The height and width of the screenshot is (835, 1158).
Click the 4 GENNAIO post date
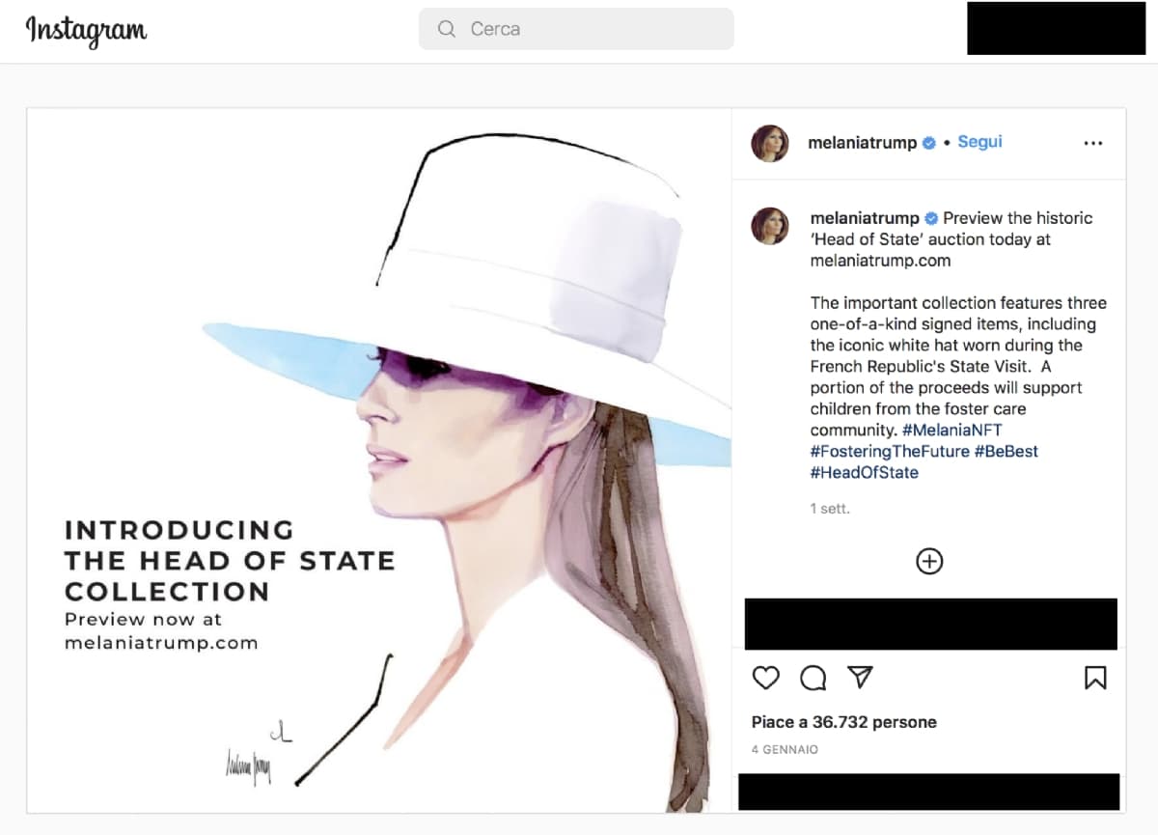785,749
